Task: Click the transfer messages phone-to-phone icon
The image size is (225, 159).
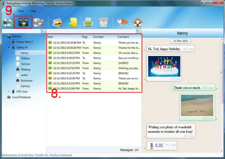Action: (x=23, y=22)
